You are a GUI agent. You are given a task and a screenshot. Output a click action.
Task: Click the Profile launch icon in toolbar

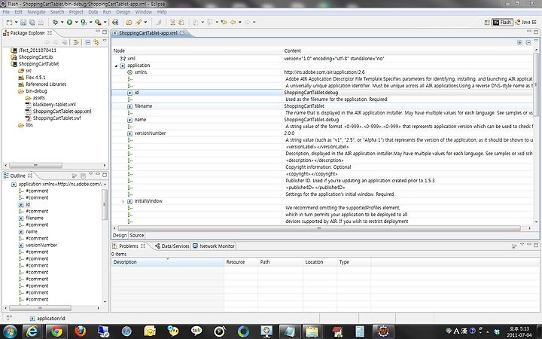84,22
